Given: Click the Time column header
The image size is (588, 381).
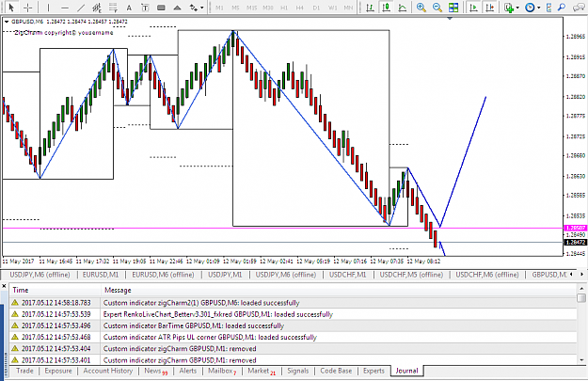Looking at the screenshot, I should click(x=55, y=290).
